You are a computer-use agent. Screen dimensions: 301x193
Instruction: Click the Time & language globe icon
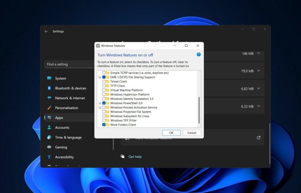pyautogui.click(x=49, y=137)
